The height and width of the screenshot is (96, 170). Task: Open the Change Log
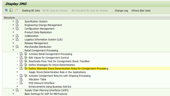[x=121, y=11]
